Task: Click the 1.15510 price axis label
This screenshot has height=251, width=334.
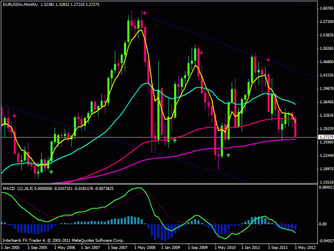Action: pos(327,182)
